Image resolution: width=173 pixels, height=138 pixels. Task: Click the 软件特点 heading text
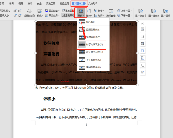click(x=51, y=43)
